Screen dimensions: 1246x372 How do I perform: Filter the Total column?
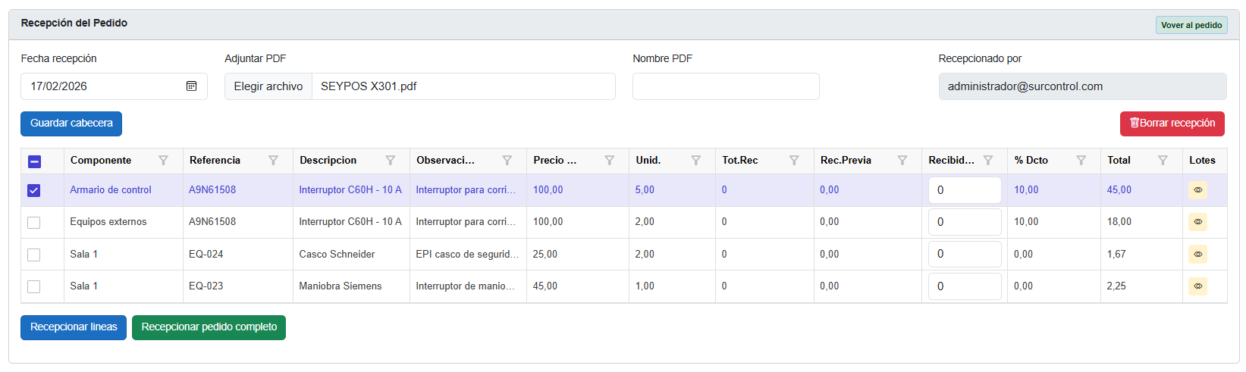[1163, 161]
